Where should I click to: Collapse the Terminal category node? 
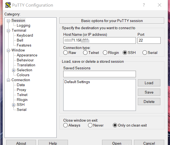[x=9, y=31]
